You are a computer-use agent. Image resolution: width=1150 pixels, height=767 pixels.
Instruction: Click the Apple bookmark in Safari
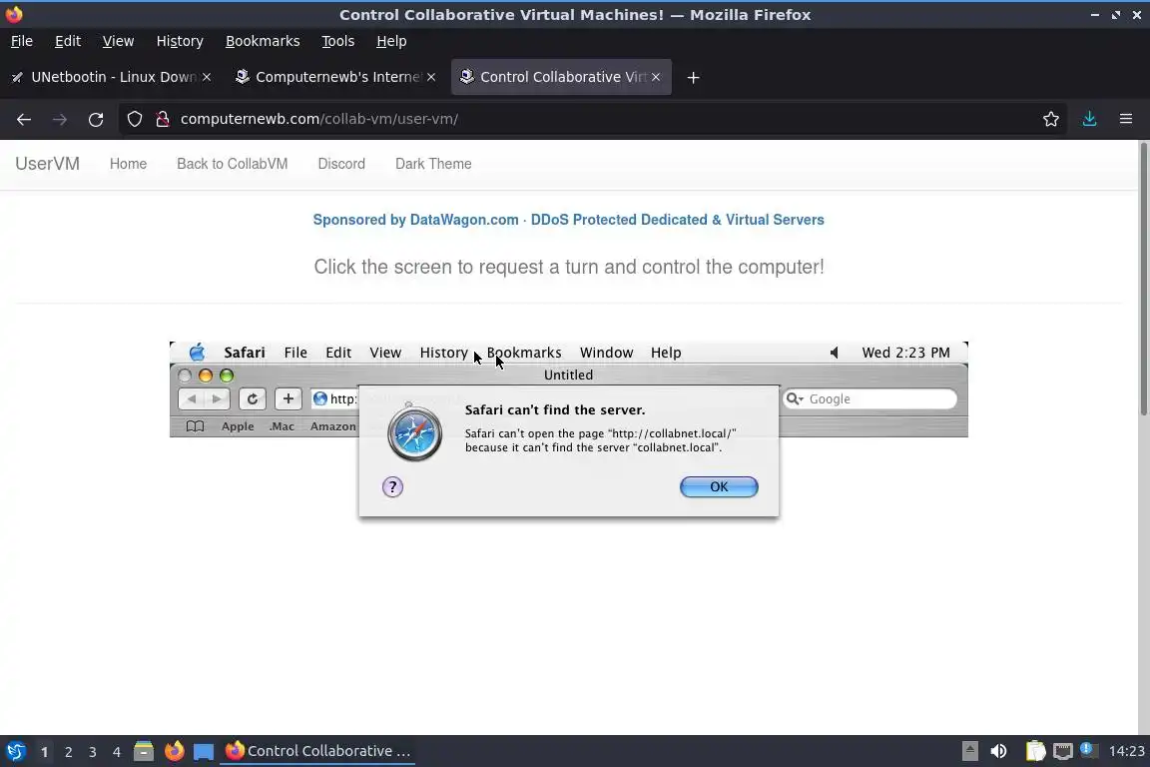tap(238, 426)
